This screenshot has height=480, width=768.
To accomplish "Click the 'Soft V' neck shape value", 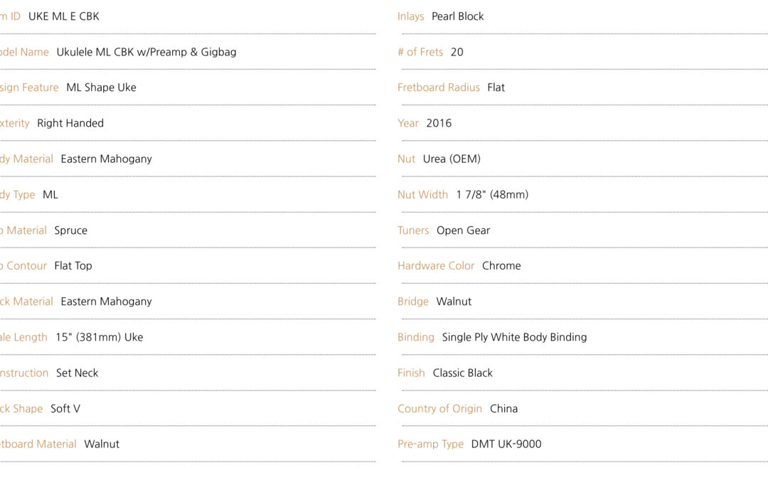I will tap(65, 409).
